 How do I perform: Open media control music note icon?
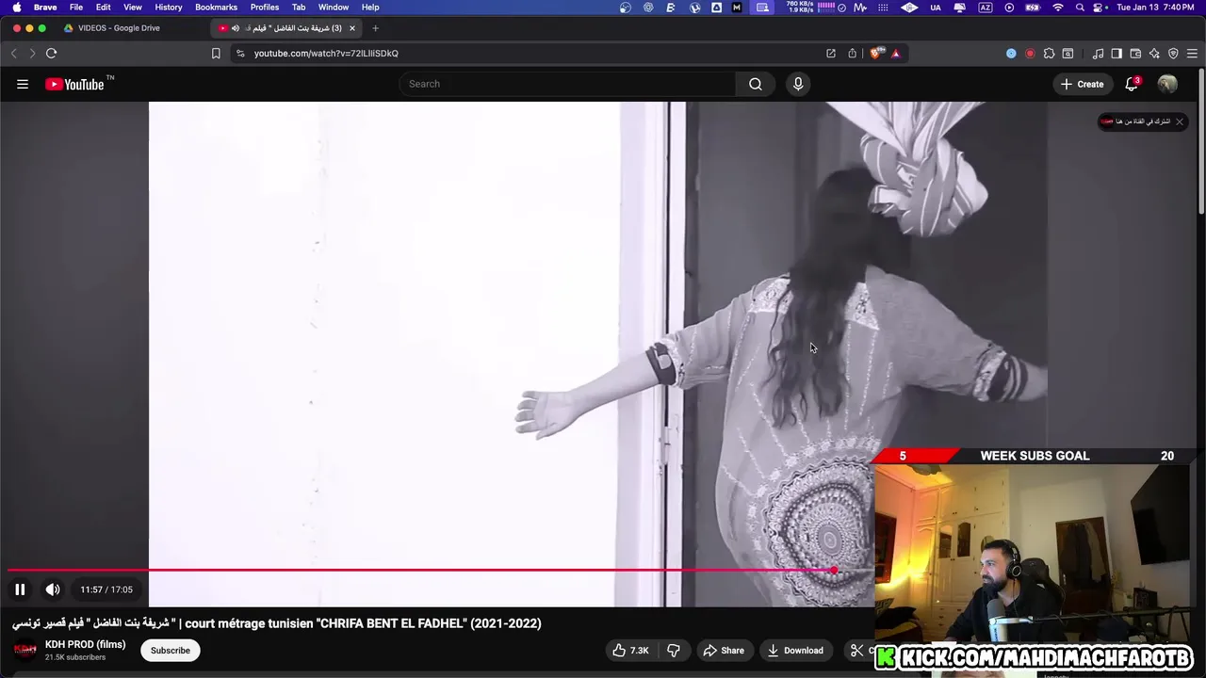tap(1098, 54)
